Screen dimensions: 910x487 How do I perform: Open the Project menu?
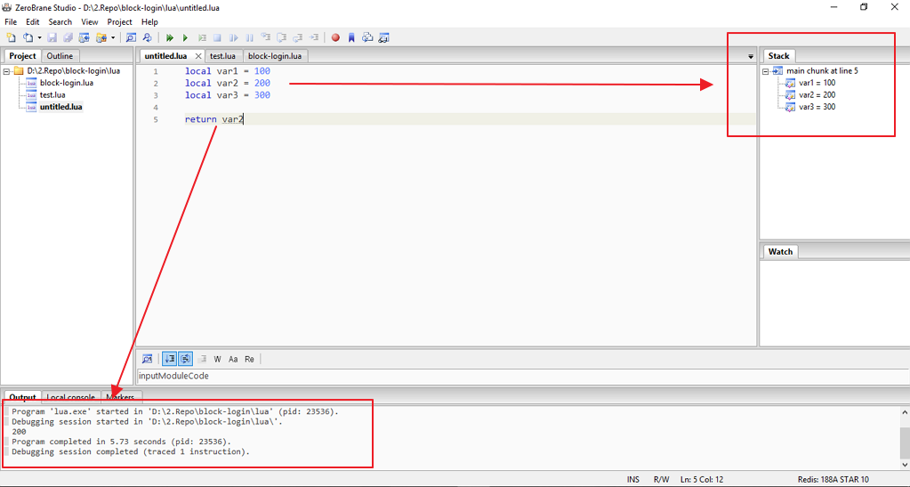pos(119,21)
